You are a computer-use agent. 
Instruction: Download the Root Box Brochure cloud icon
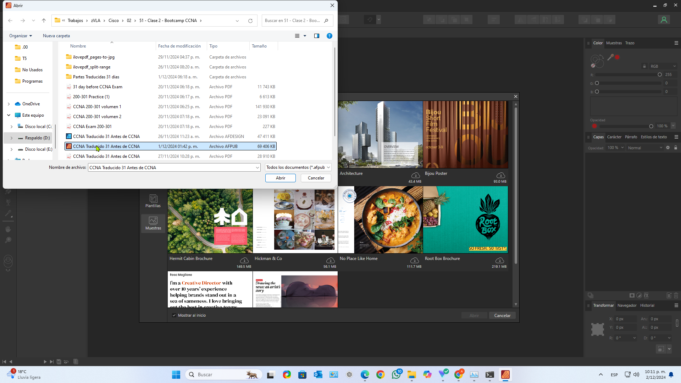point(499,261)
